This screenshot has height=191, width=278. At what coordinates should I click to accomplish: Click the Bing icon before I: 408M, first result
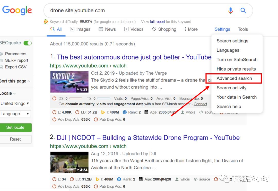[103, 112]
